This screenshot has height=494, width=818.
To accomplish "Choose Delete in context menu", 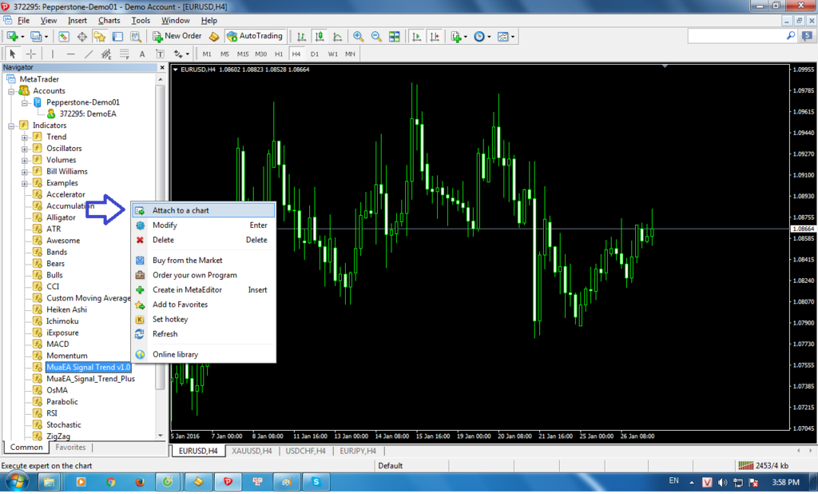I will point(204,240).
